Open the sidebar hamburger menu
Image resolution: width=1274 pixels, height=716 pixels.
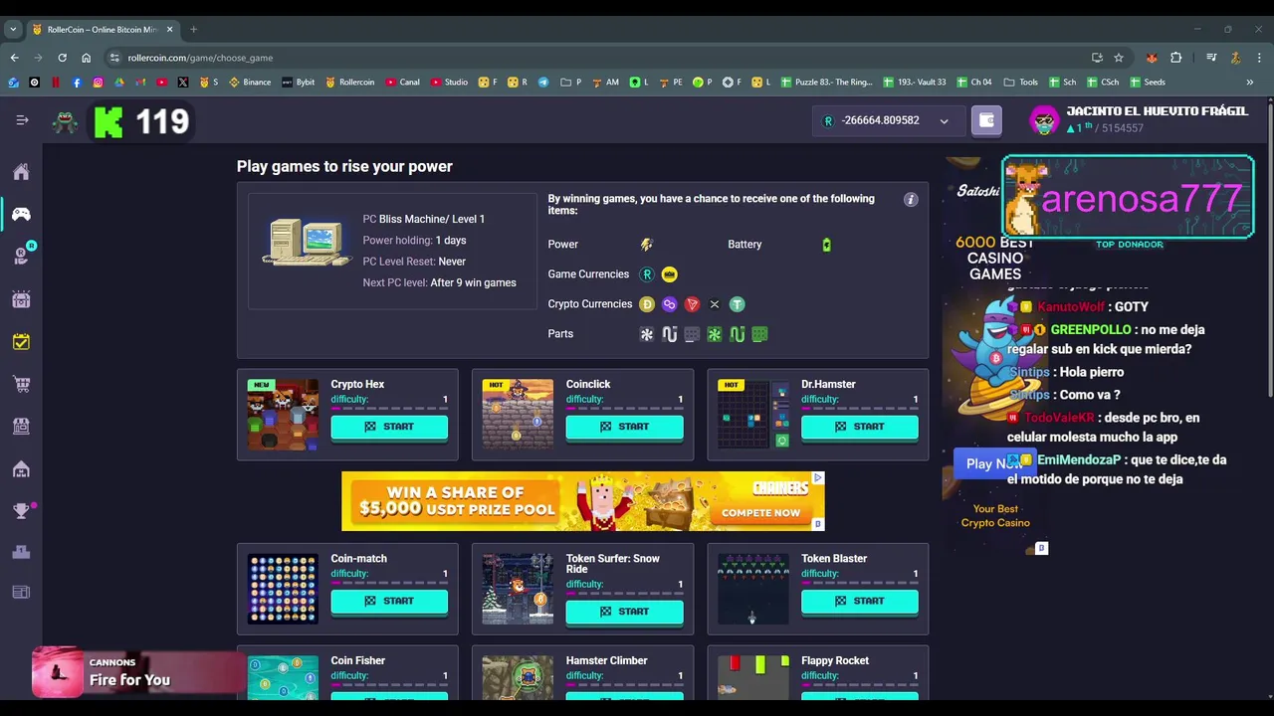[x=22, y=120]
